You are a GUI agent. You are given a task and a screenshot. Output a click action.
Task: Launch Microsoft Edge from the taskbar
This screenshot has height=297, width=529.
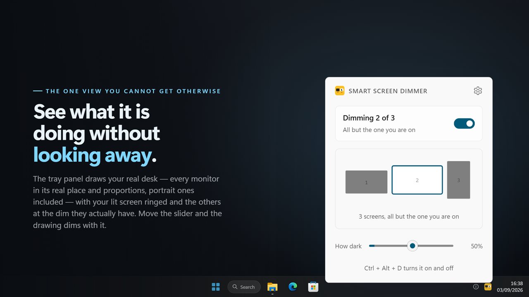click(293, 287)
